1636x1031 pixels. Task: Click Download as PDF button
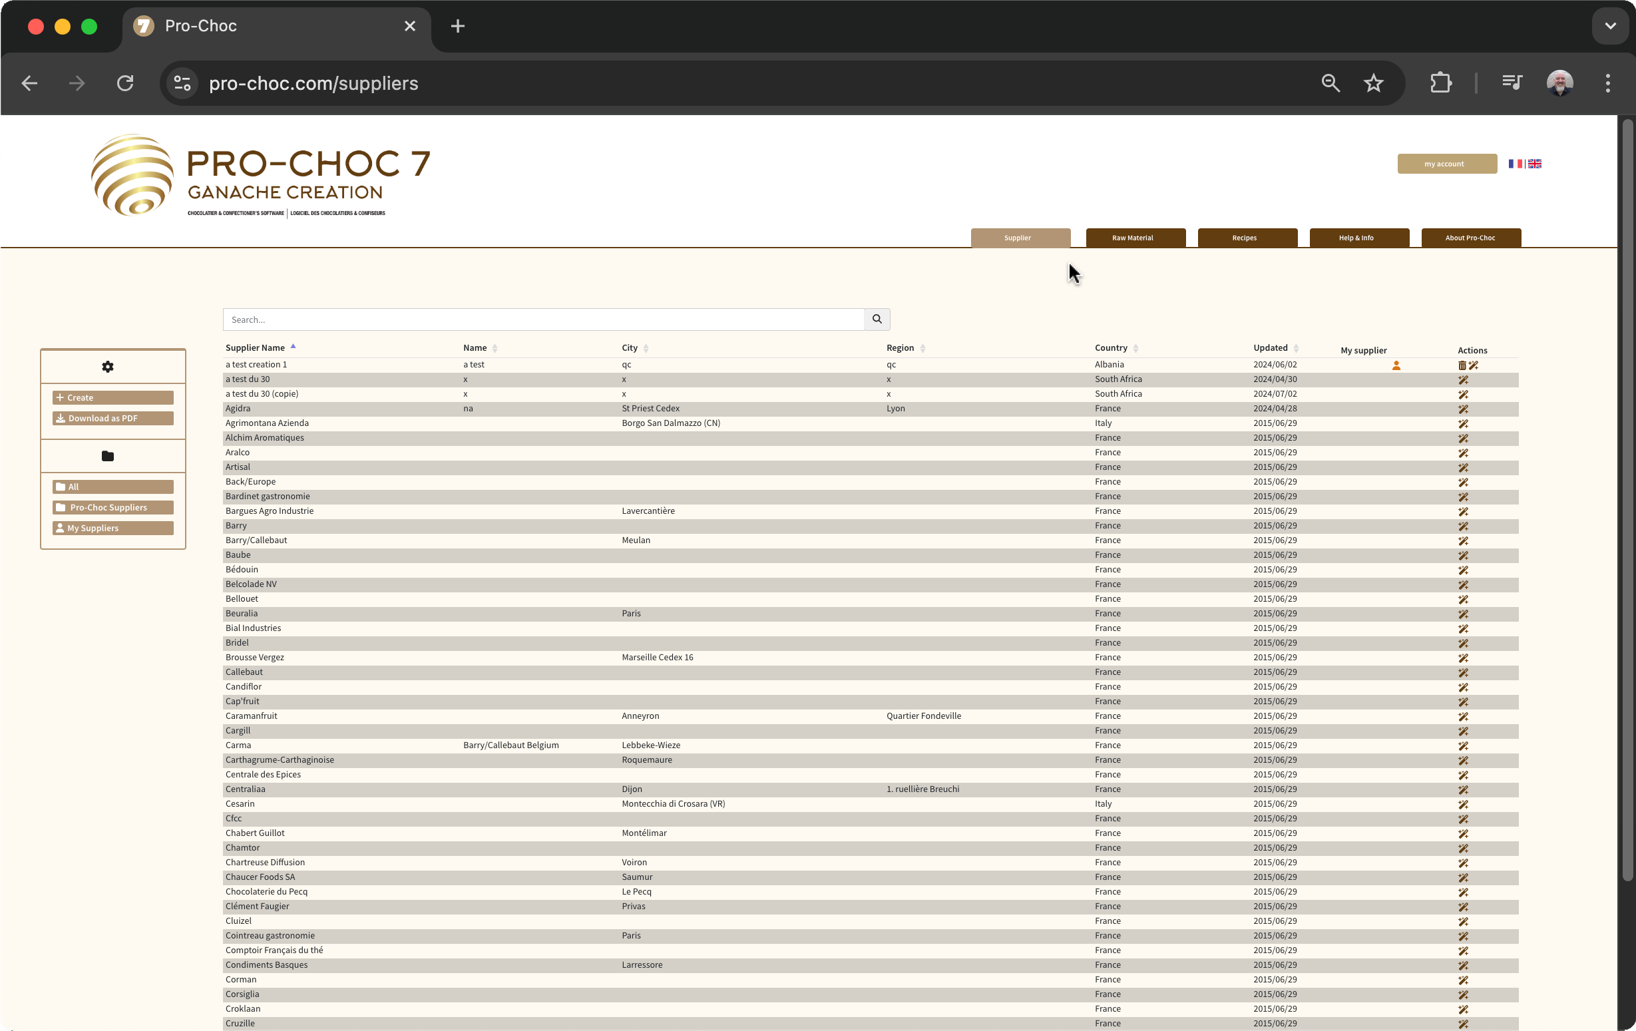(112, 419)
